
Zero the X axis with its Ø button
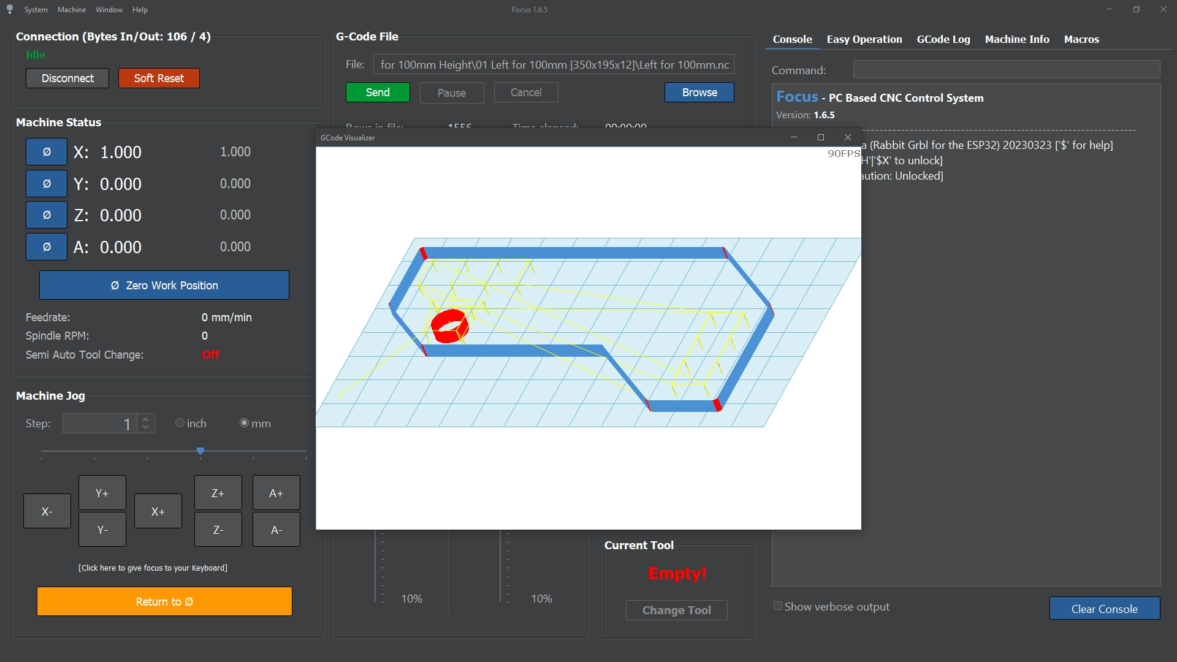click(x=47, y=152)
